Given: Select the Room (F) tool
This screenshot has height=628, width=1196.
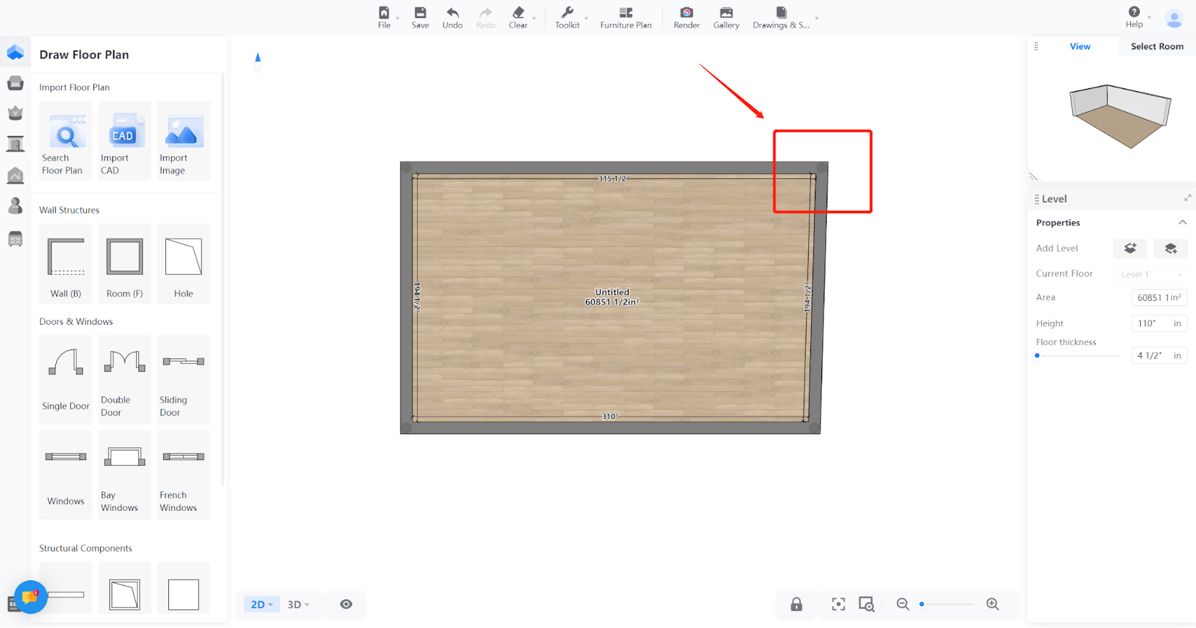Looking at the screenshot, I should point(124,264).
